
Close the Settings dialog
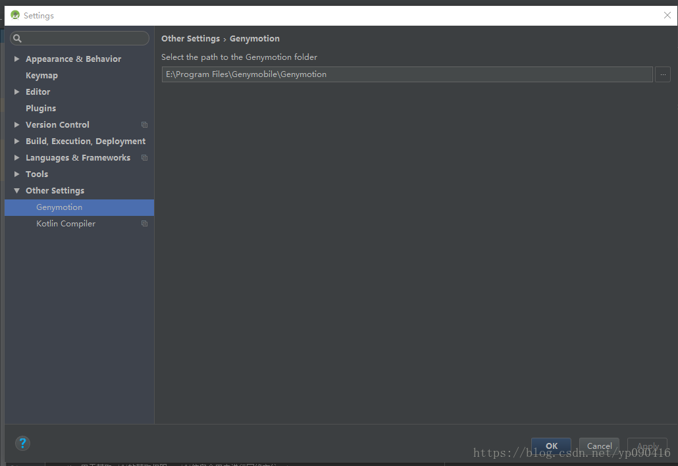click(x=667, y=15)
